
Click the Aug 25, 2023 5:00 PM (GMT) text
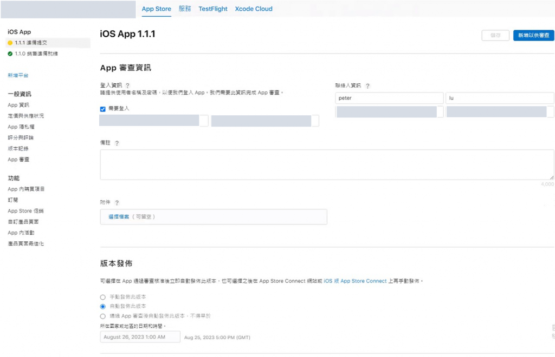pos(217,338)
